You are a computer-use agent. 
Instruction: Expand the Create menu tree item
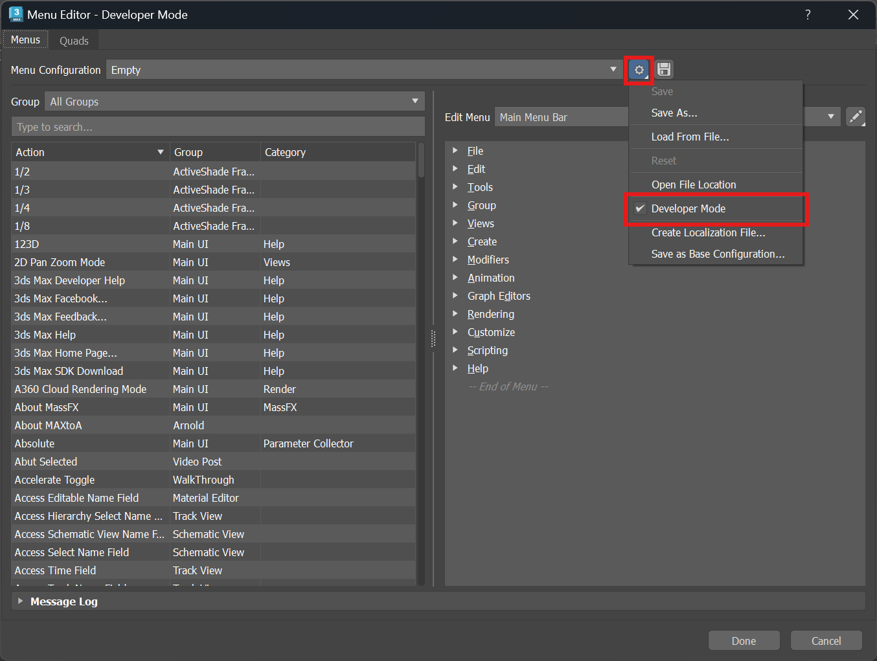point(455,241)
